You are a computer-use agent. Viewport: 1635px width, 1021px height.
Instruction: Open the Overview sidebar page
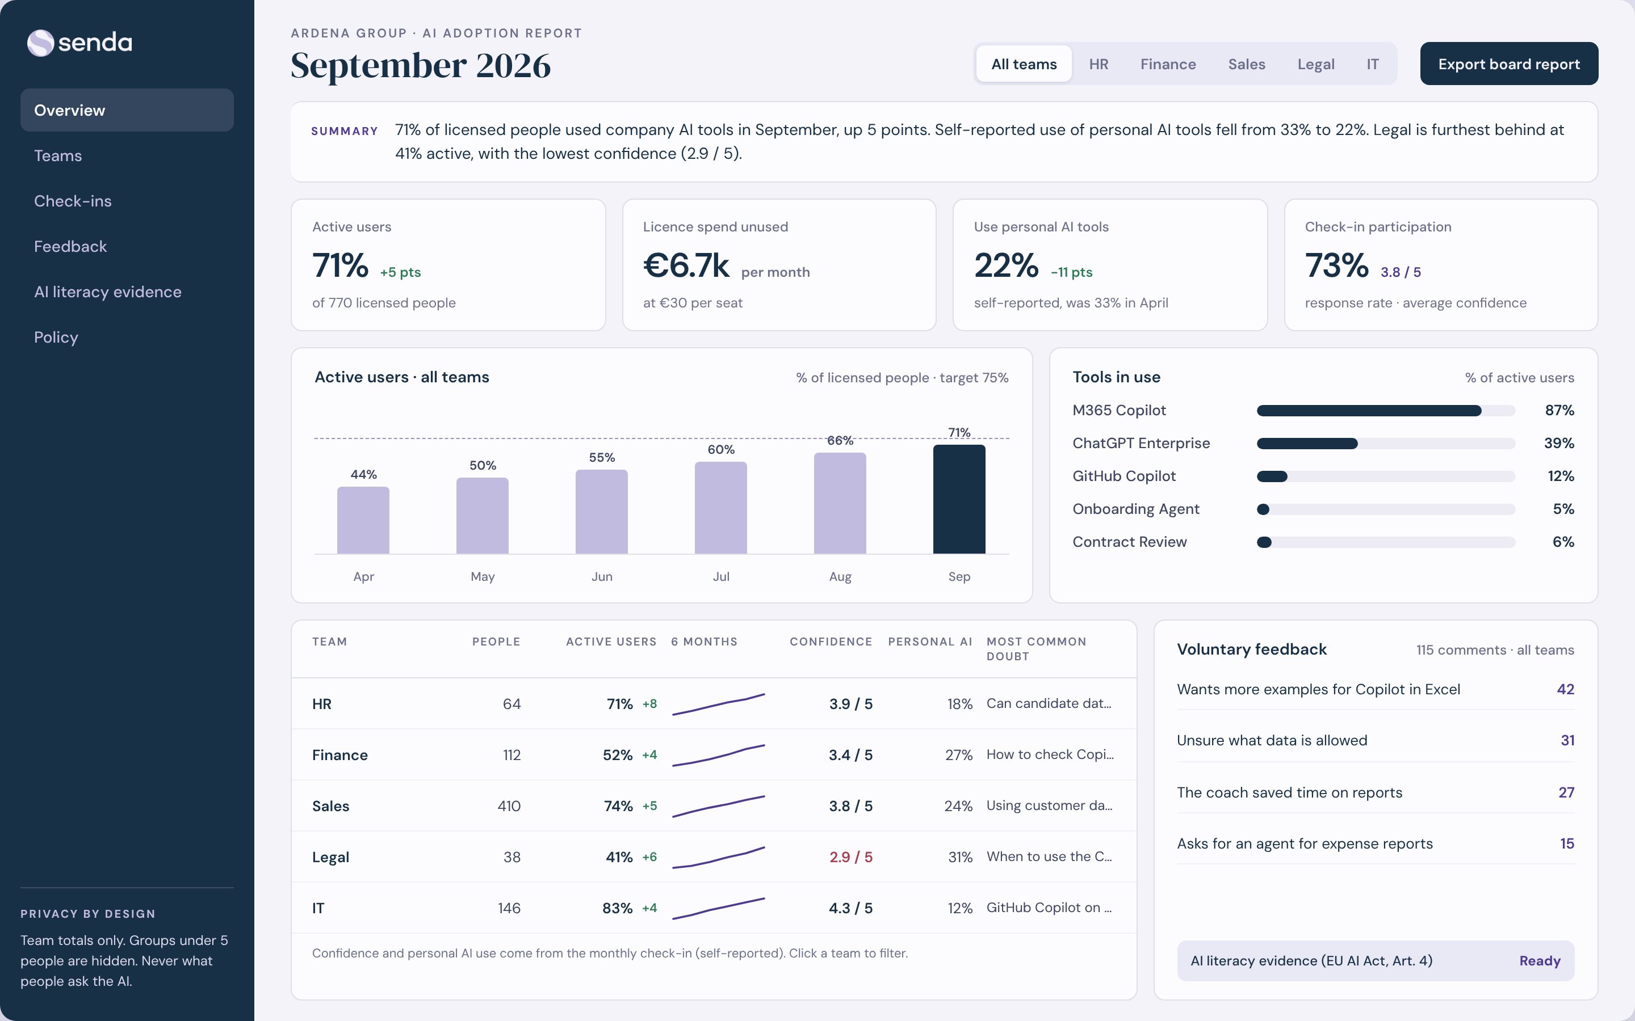(127, 110)
